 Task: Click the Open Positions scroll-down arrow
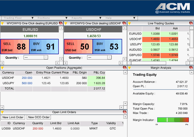point(125,103)
